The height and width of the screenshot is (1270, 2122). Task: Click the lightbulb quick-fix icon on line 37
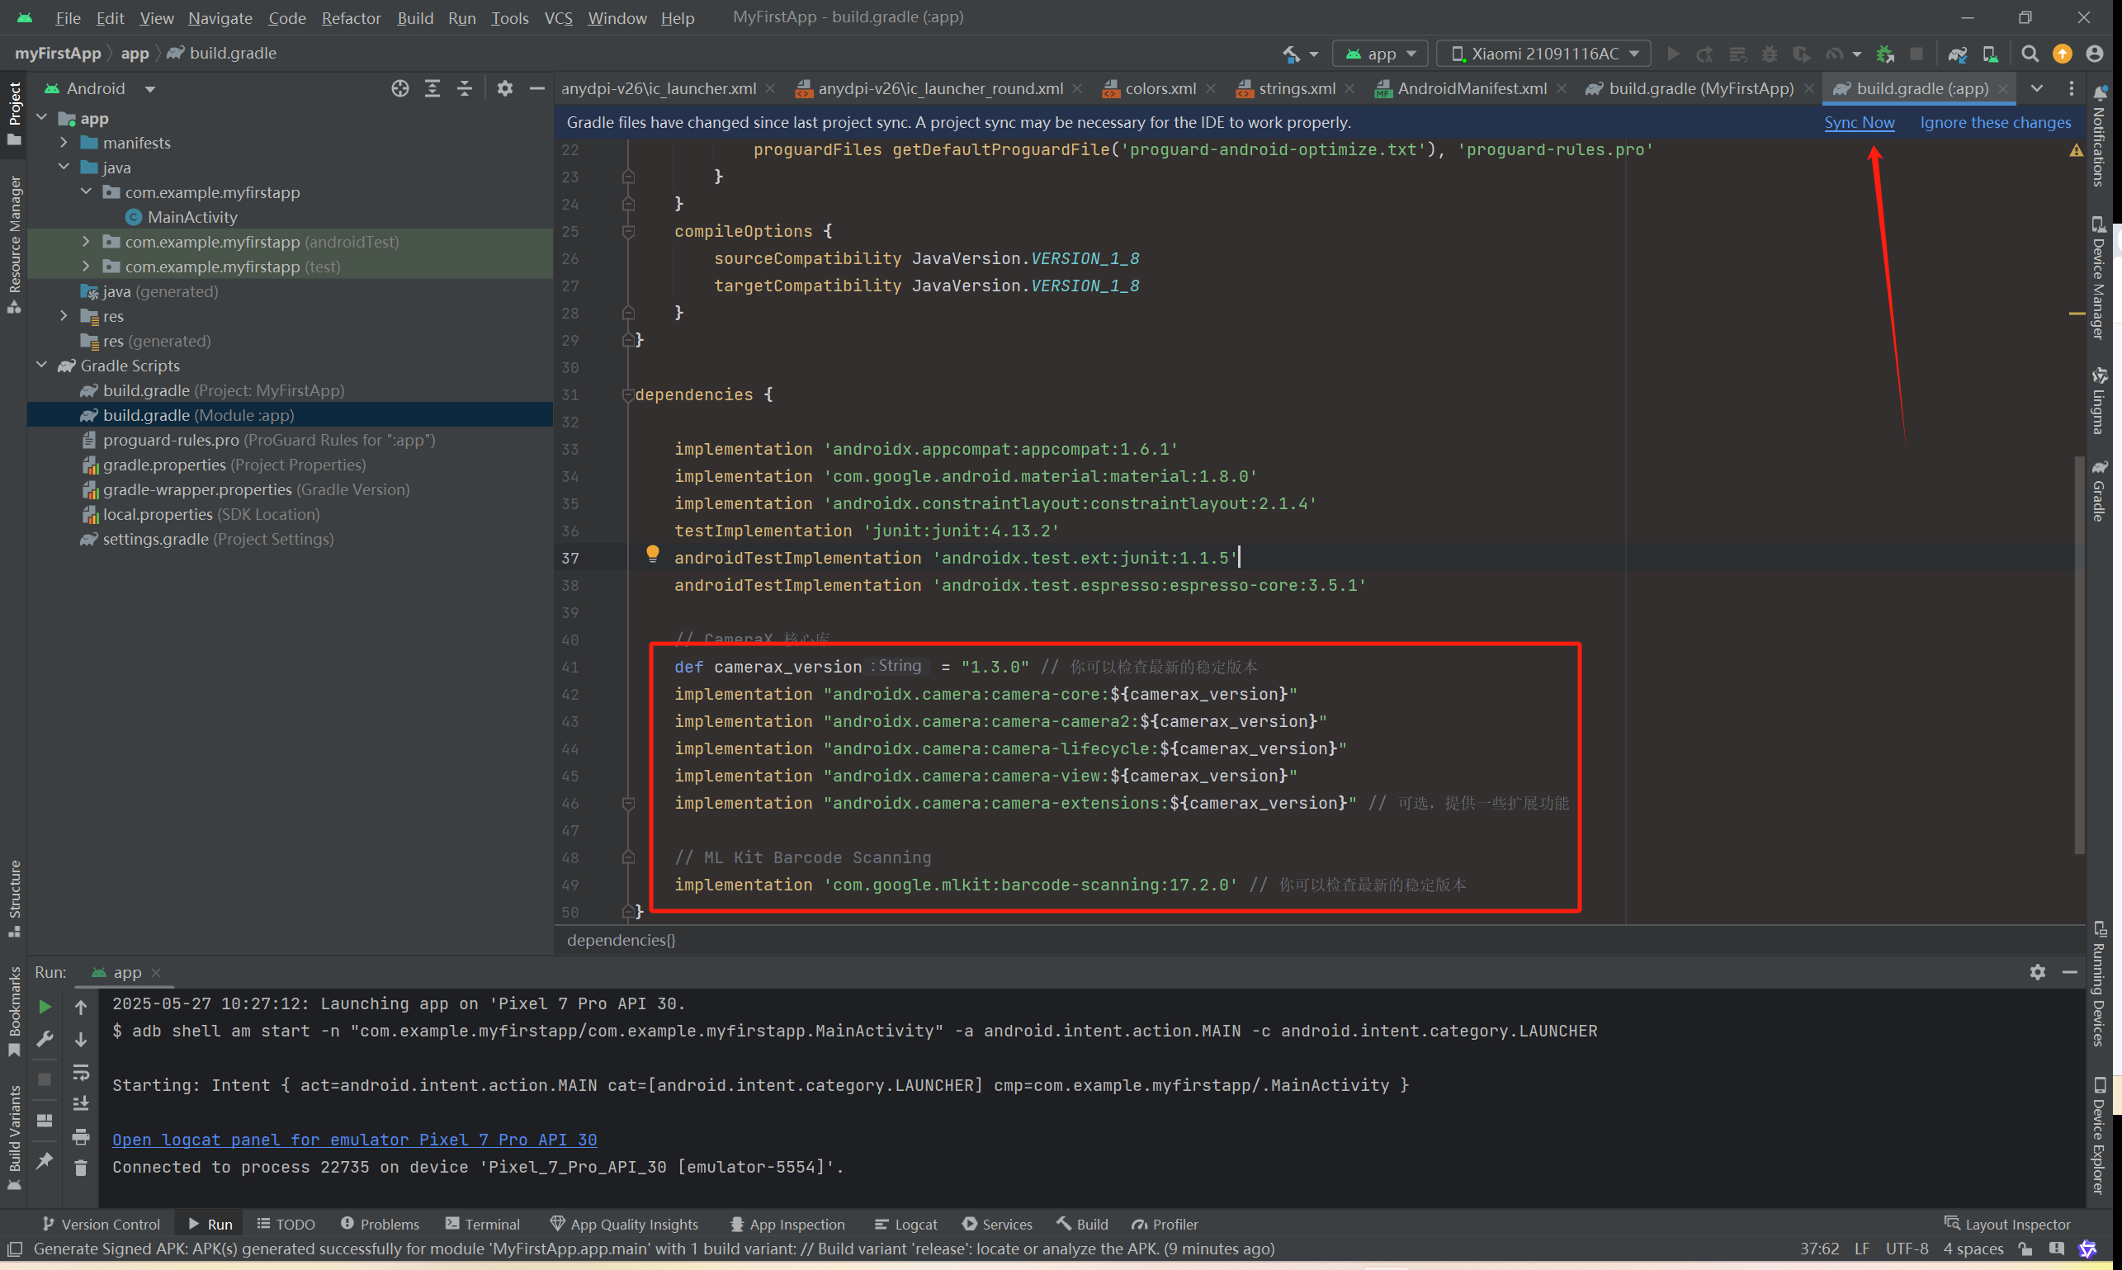click(652, 554)
